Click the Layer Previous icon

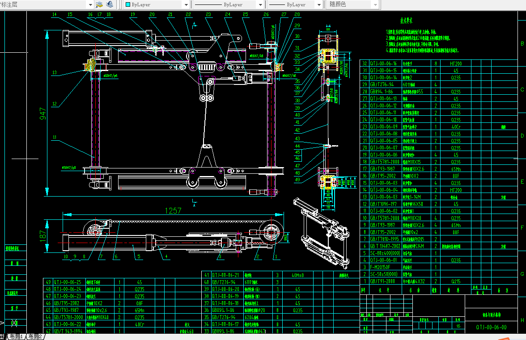[x=110, y=4]
